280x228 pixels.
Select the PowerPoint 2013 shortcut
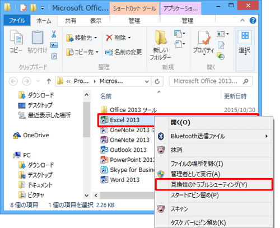pos(127,160)
